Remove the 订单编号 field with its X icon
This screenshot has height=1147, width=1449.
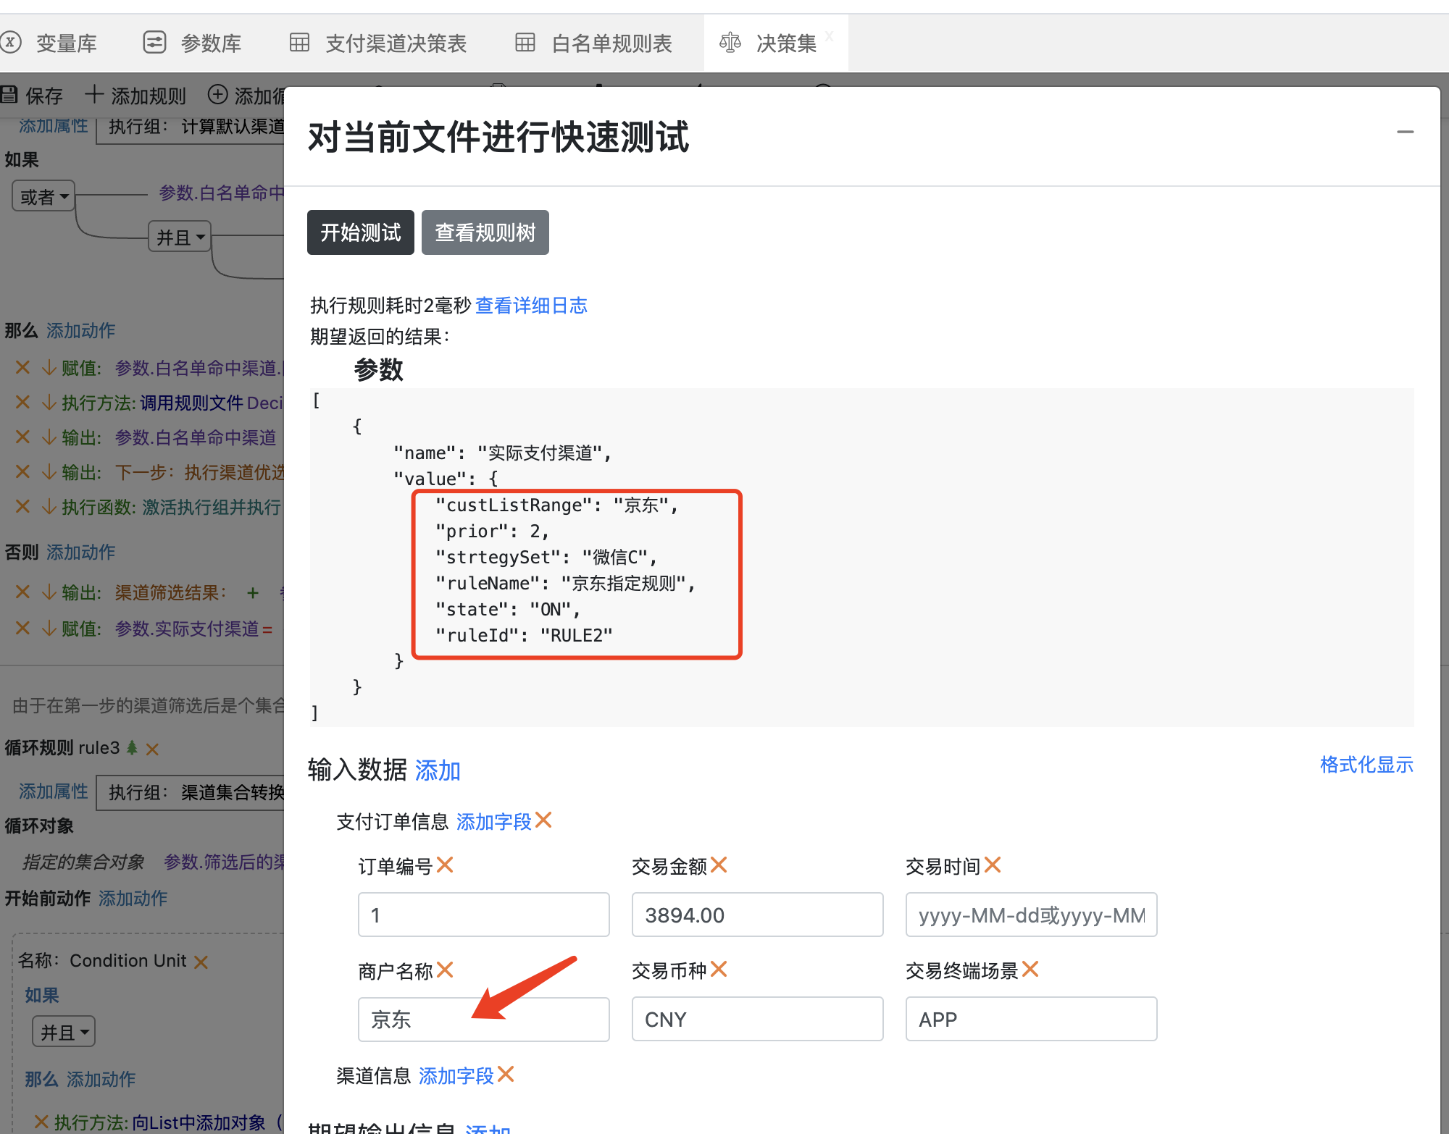(x=445, y=865)
